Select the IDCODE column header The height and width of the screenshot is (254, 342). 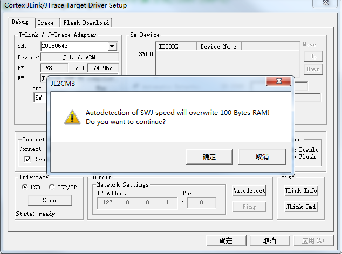click(176, 46)
